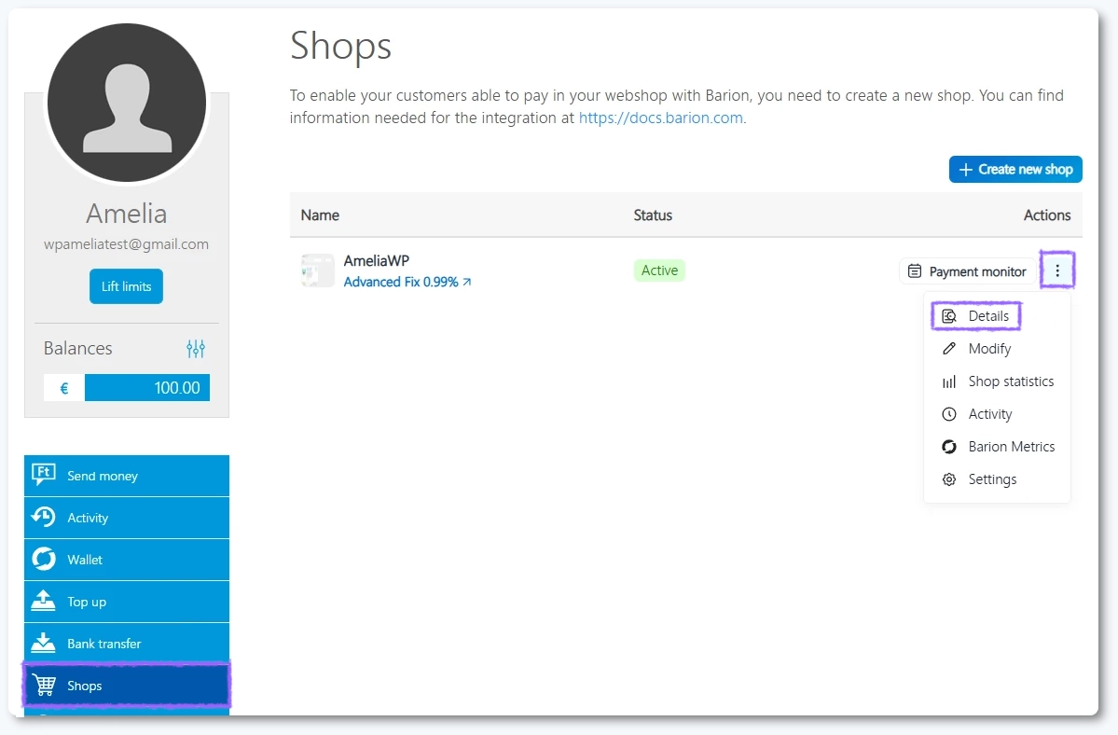Click the Payment monitor icon
Image resolution: width=1118 pixels, height=735 pixels.
coord(913,270)
